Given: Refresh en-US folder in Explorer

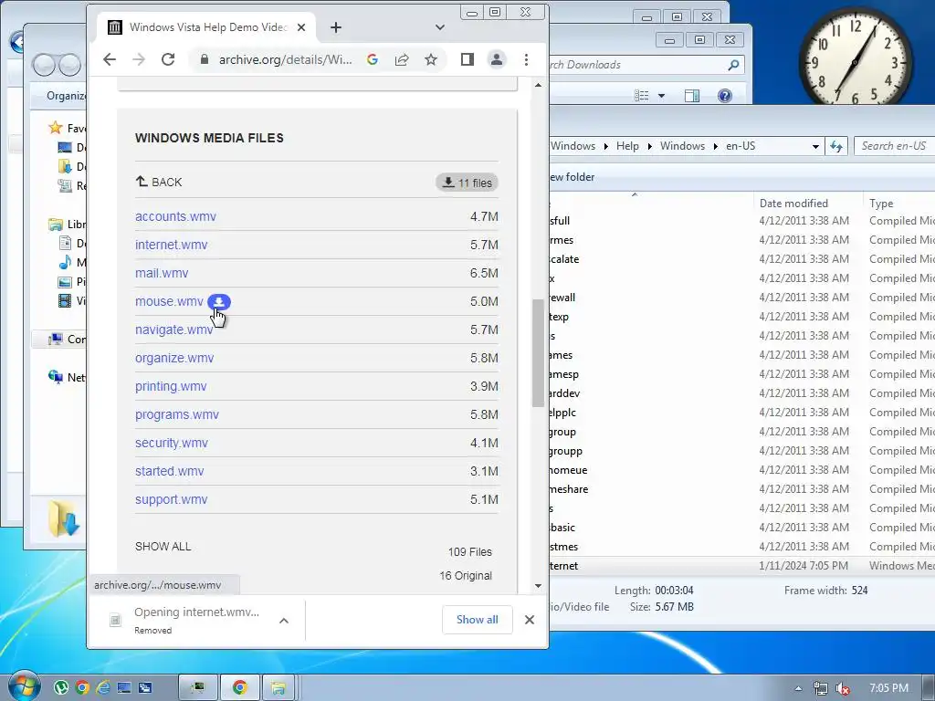Looking at the screenshot, I should (836, 146).
